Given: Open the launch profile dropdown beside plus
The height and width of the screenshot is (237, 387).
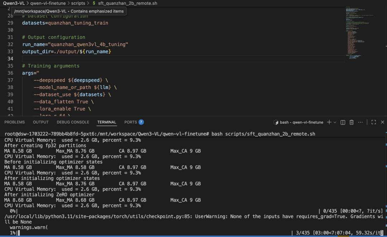Looking at the screenshot, I should (335, 122).
